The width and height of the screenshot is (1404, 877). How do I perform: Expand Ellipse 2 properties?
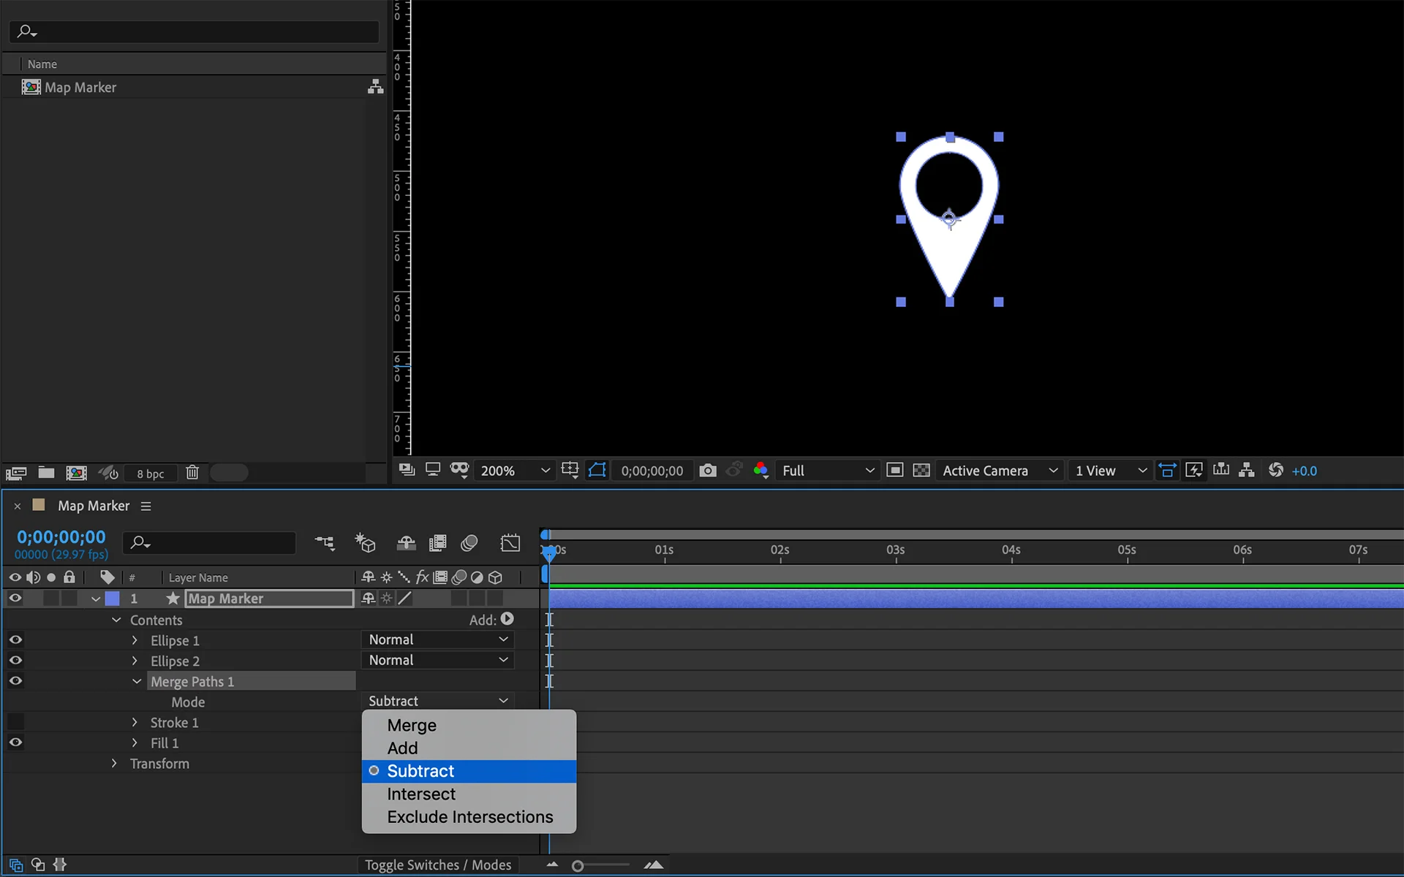(135, 661)
